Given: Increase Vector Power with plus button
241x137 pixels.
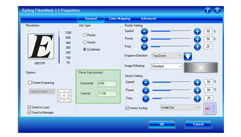Looking at the screenshot, I should [197, 90].
